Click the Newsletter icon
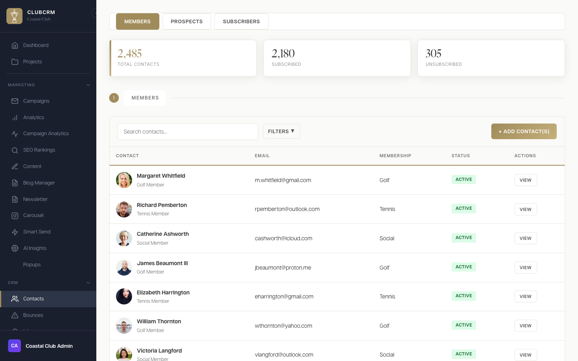The image size is (578, 361). pos(15,199)
